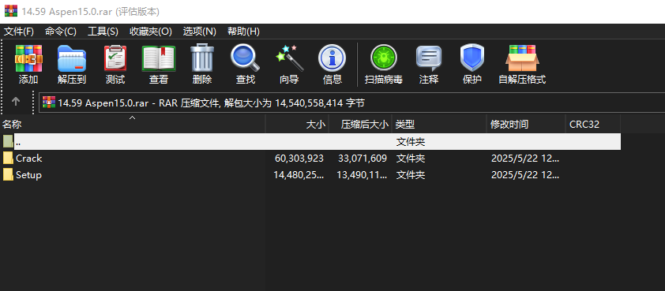Sort by 修改时间 column header
This screenshot has width=665, height=291.
pyautogui.click(x=526, y=124)
